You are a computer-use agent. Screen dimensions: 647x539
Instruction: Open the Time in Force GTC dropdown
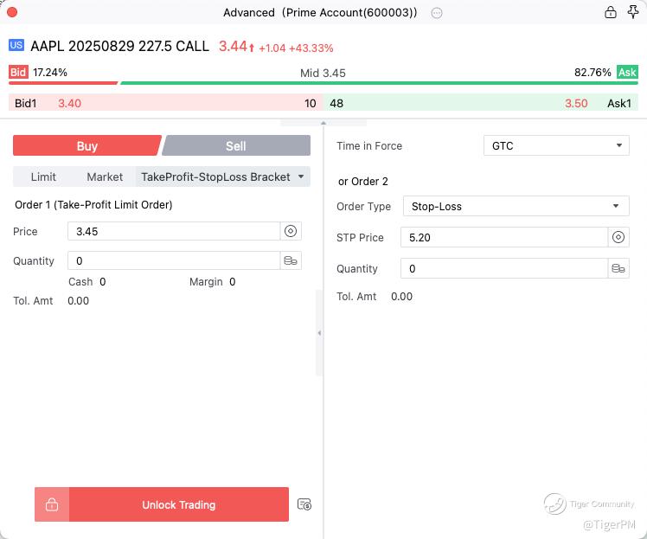click(x=556, y=145)
